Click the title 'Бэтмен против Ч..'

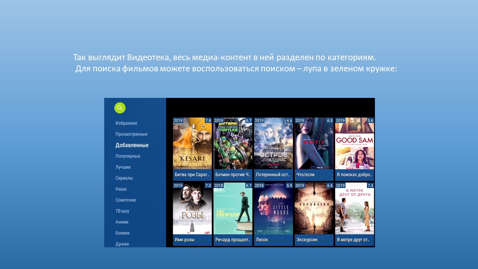click(233, 175)
